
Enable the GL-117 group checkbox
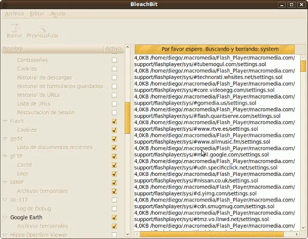pos(114,200)
